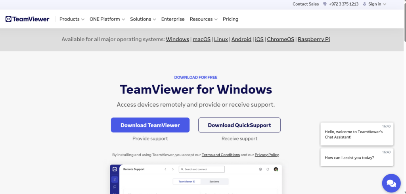Screen dimensions: 406x194
Task: Click the notification bell in Remote Support preview
Action: click(x=268, y=169)
